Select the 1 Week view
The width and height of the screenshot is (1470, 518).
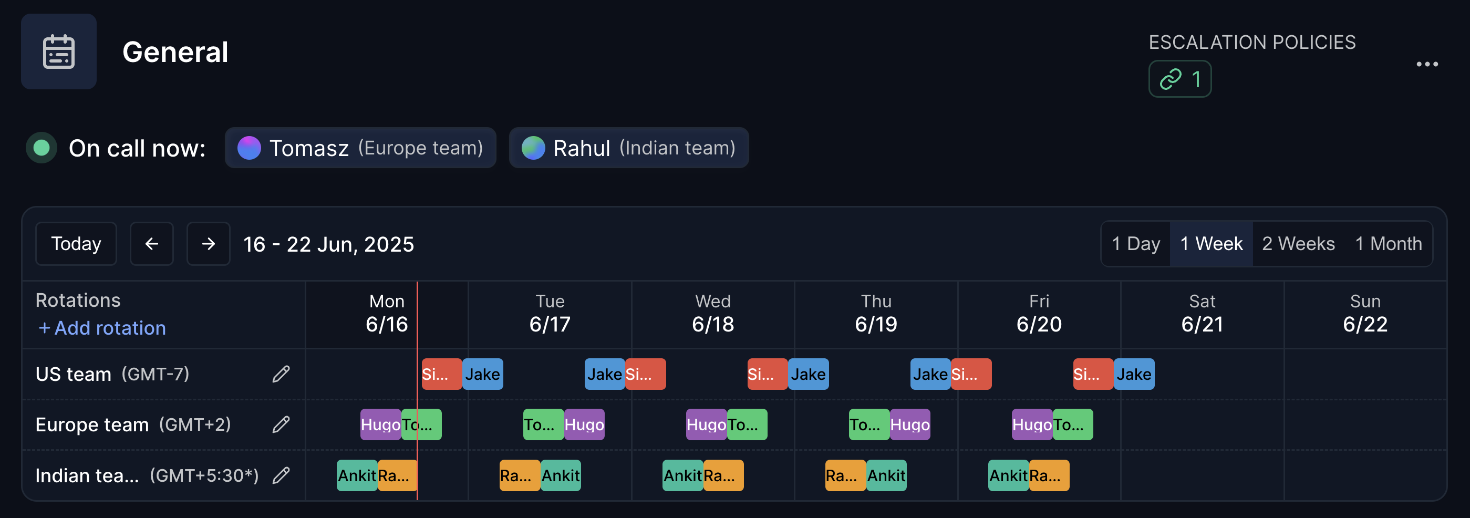(1211, 244)
